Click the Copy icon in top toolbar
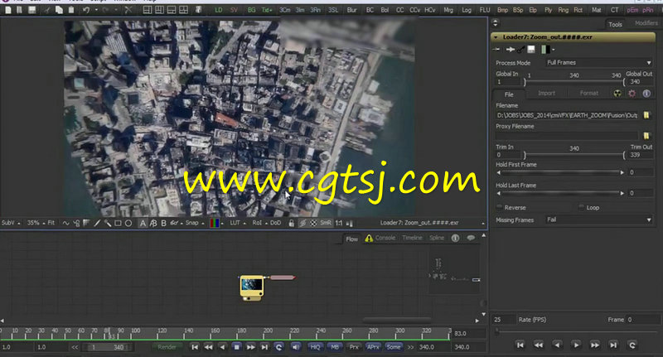The height and width of the screenshot is (357, 663). pos(59,10)
